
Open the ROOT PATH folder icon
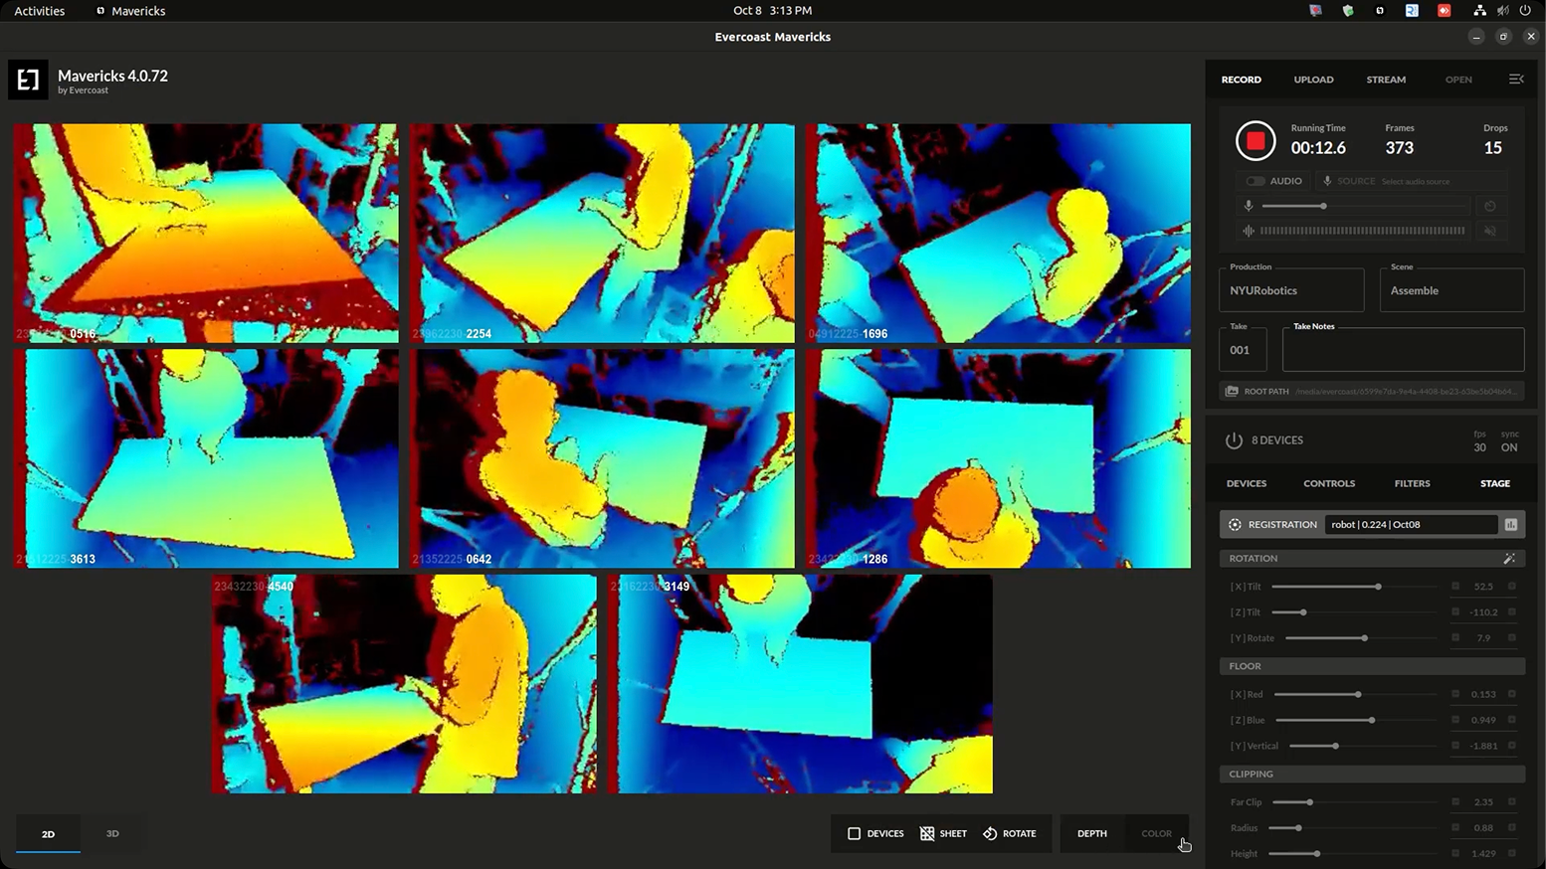pos(1232,391)
